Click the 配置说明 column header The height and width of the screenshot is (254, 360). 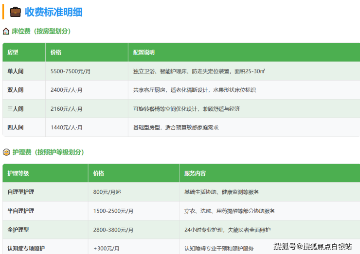click(144, 52)
